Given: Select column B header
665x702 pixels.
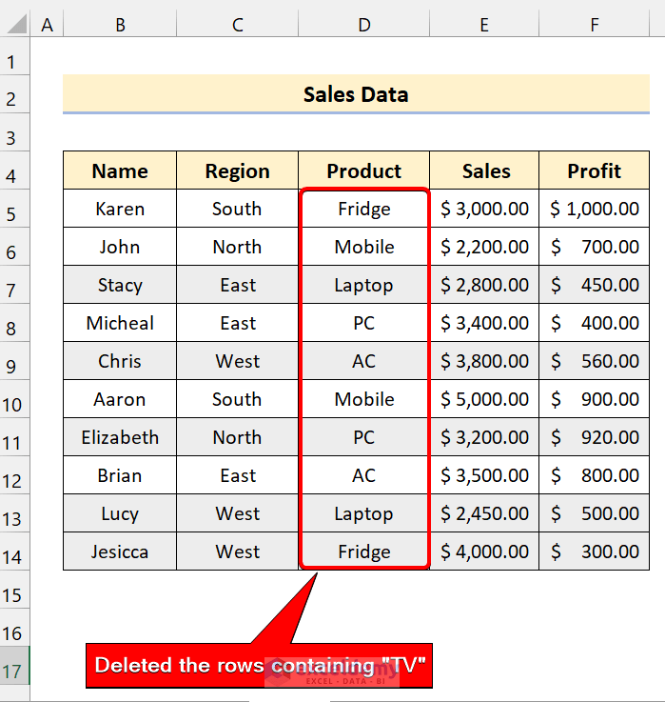Looking at the screenshot, I should tap(120, 25).
